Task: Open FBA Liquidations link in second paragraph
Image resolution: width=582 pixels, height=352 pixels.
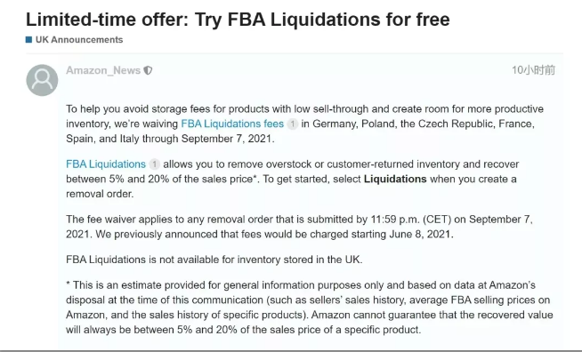Action: (106, 164)
